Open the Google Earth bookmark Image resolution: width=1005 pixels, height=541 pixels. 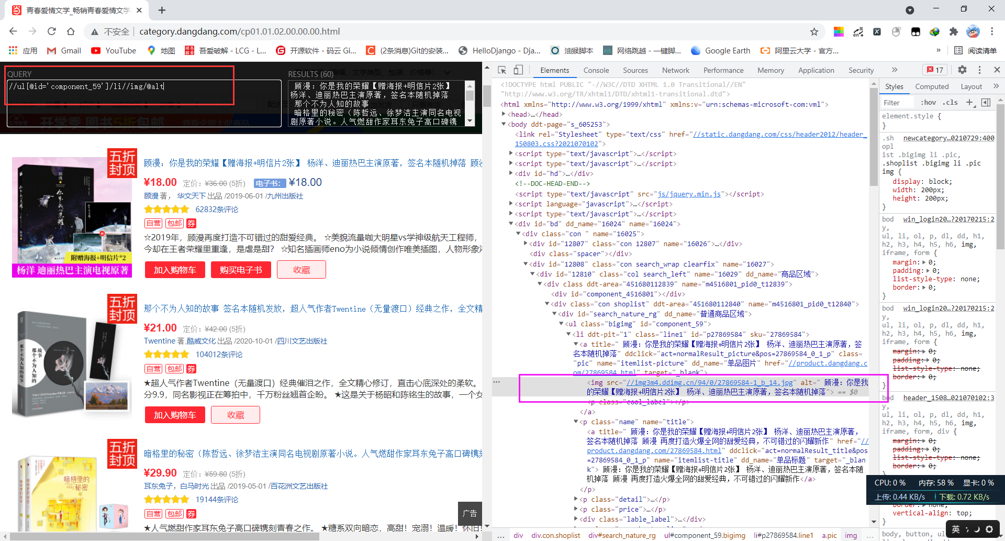pyautogui.click(x=721, y=51)
